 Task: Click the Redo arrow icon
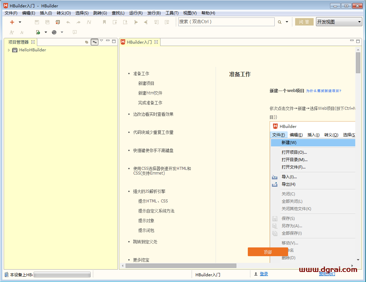79,22
